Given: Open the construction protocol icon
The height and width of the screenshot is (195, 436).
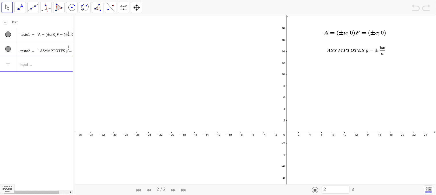Looking at the screenshot, I should 429,190.
